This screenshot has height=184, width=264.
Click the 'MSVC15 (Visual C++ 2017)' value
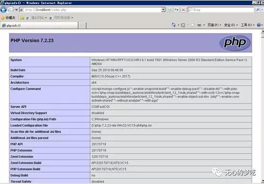pos(111,76)
